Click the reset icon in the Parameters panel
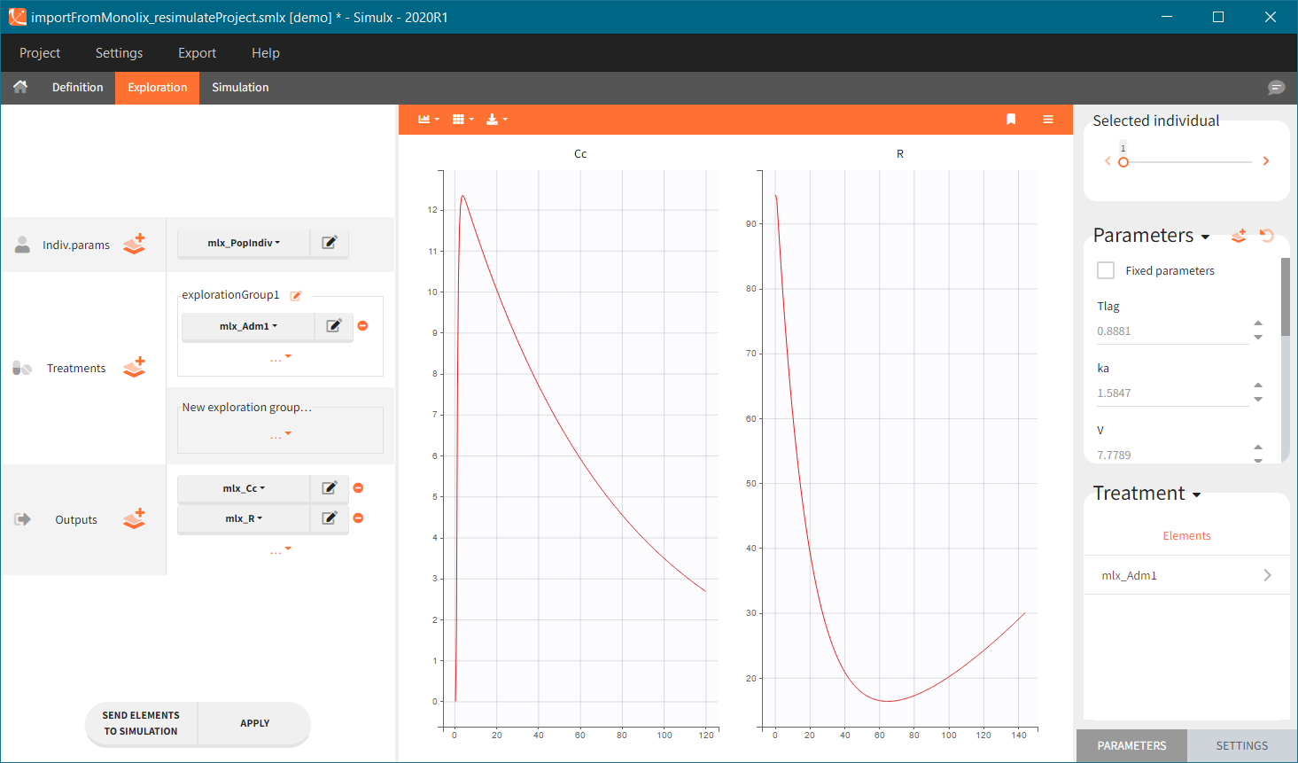 (1267, 236)
